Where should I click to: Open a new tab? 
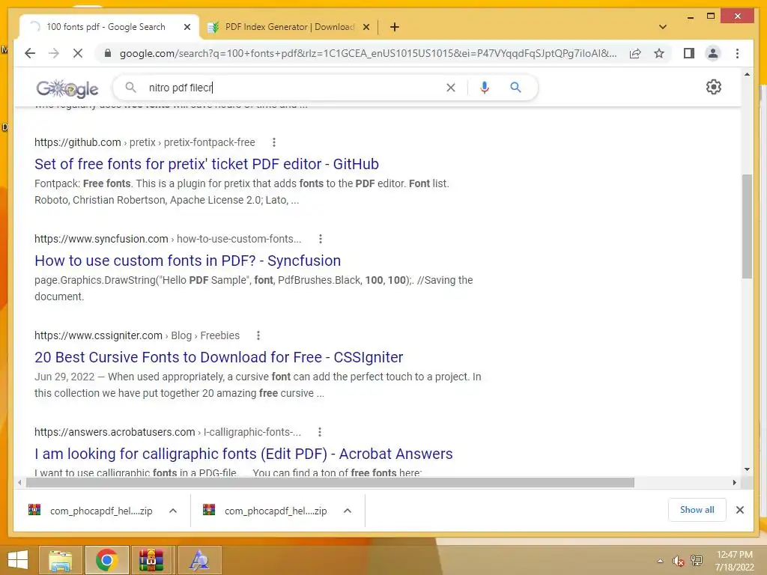pos(395,27)
